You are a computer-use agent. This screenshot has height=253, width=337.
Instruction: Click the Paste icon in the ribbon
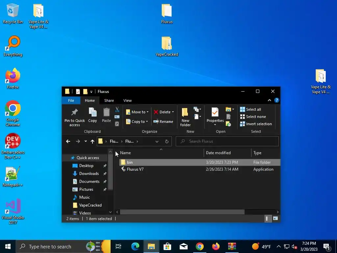coord(106,112)
